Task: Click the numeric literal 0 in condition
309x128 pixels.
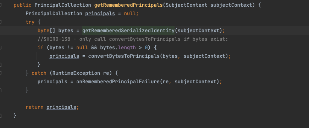Action: (146, 48)
